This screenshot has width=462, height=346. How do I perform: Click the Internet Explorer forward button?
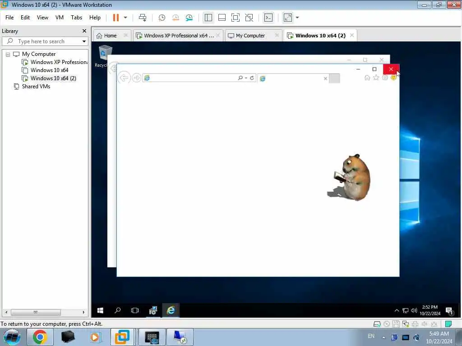[x=136, y=78]
